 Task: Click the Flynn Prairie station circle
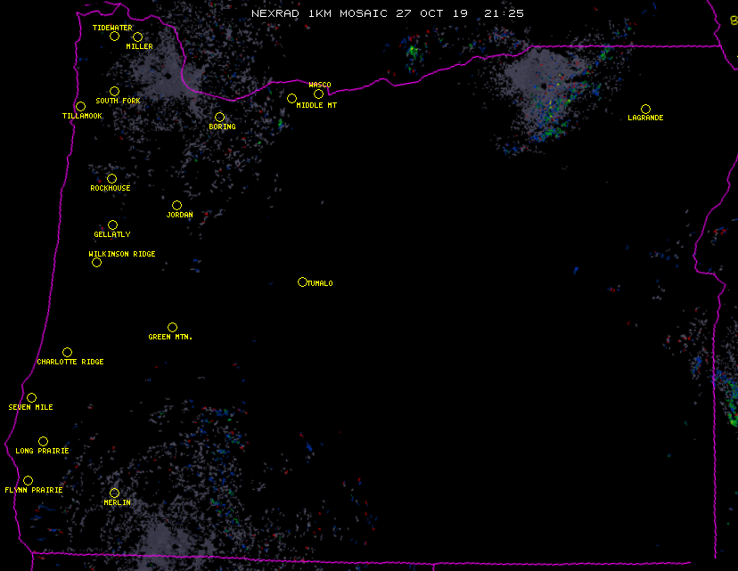(x=28, y=481)
